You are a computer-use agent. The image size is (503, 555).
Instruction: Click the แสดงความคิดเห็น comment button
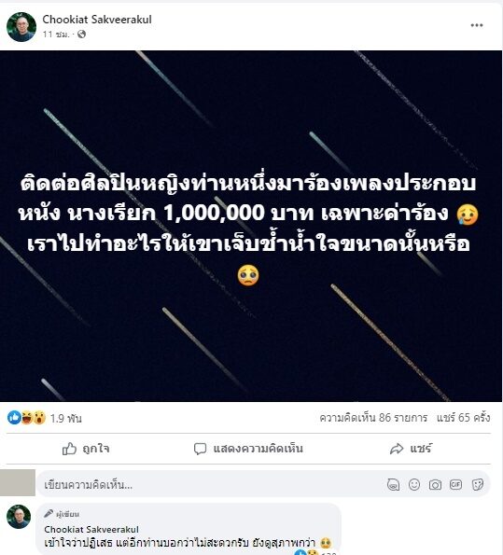248,449
